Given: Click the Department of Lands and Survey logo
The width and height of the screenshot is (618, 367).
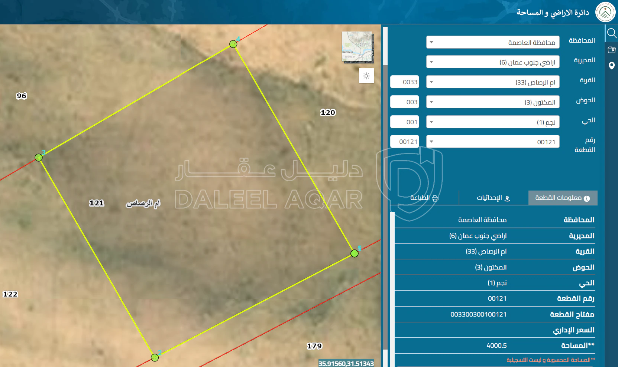Looking at the screenshot, I should tap(605, 12).
